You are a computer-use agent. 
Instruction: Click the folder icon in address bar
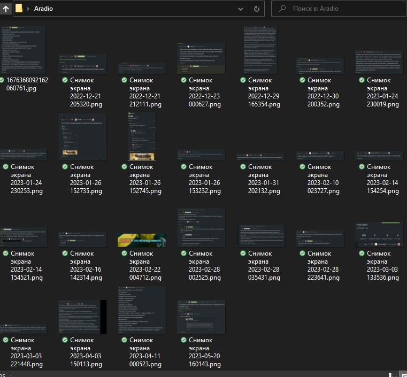[x=19, y=9]
